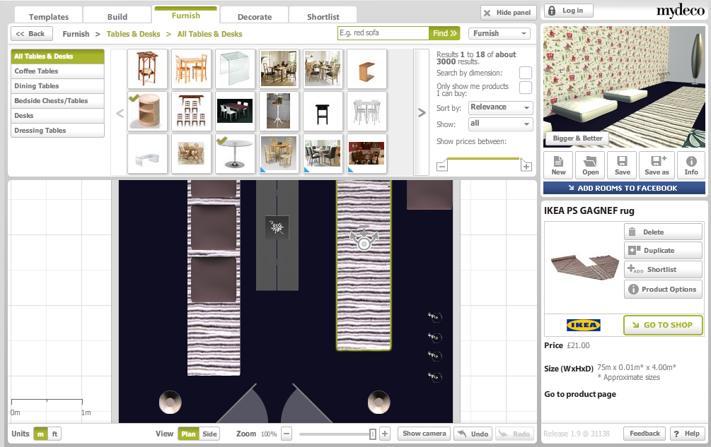The height and width of the screenshot is (447, 711).
Task: Switch units to feet
Action: pyautogui.click(x=54, y=434)
